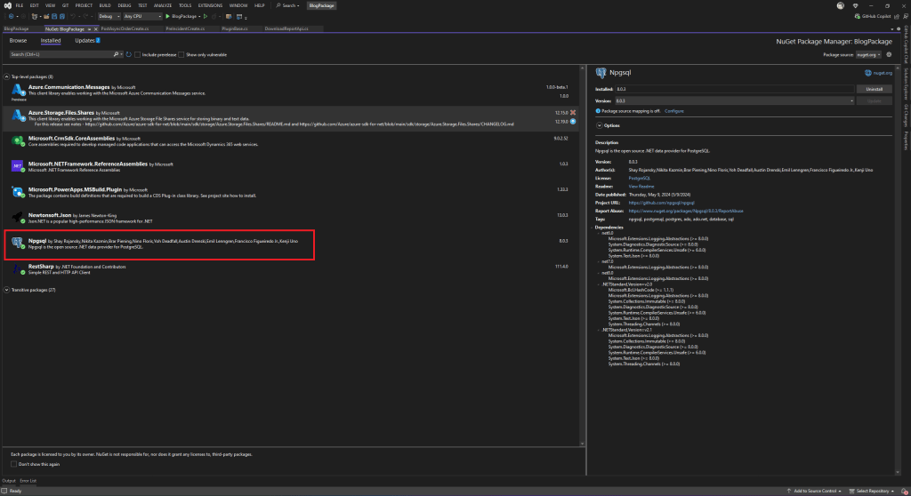Click the magnifier icon in package search

117,54
